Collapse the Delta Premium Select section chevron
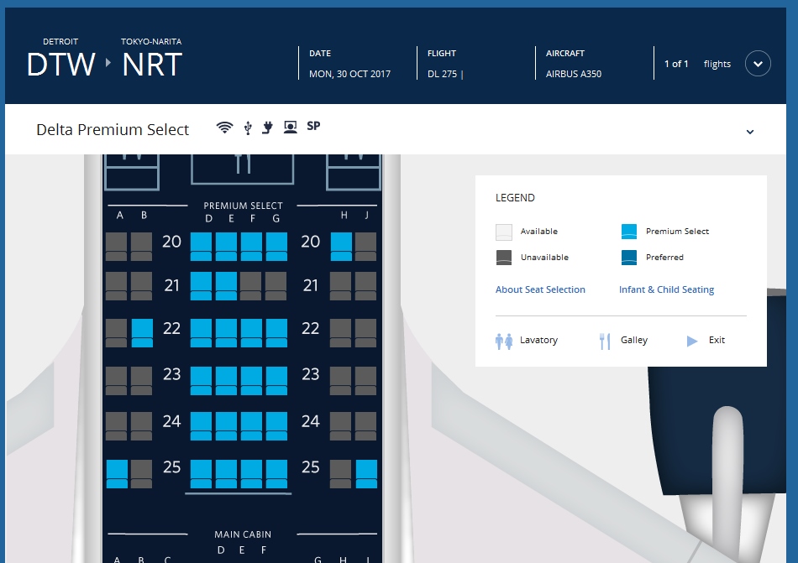Screen dimensions: 798x563 tap(750, 132)
